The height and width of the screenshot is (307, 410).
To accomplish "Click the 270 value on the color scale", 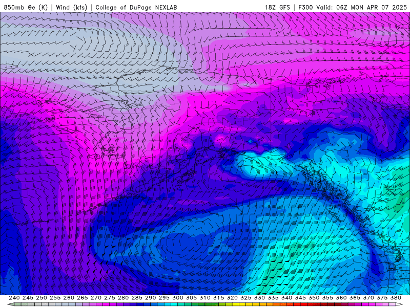I will (96, 298).
